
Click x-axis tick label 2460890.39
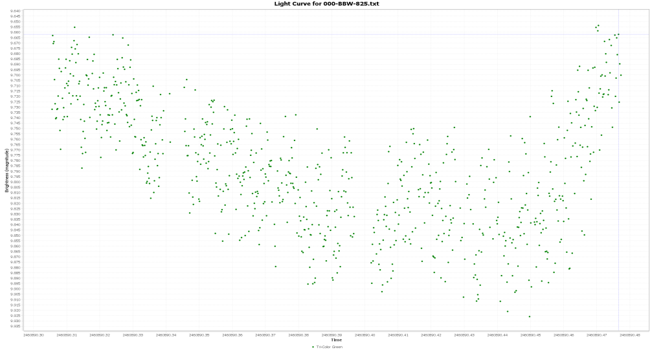click(331, 334)
